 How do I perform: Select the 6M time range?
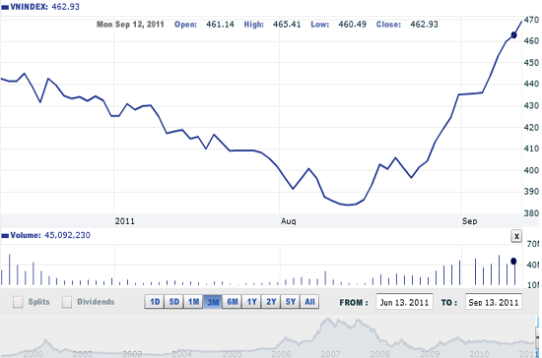click(x=232, y=302)
